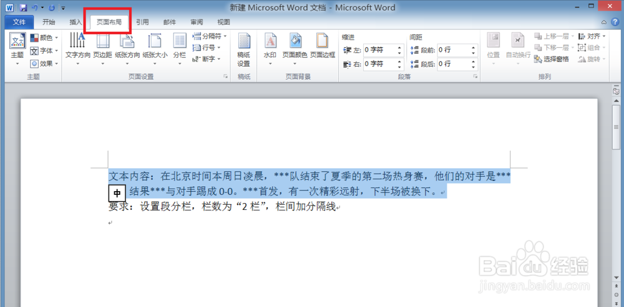Open Customize Quick Access Toolbar dropdown
This screenshot has height=307, width=624.
click(x=63, y=8)
